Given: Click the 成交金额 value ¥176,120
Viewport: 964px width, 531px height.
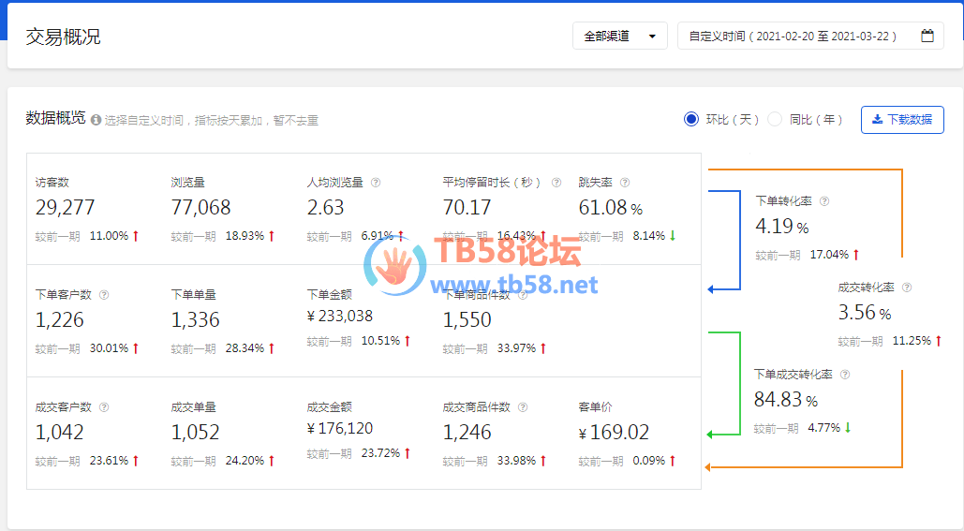Looking at the screenshot, I should (x=340, y=429).
